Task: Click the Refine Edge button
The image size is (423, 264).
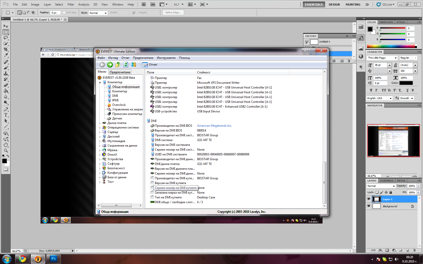Action: pos(173,13)
